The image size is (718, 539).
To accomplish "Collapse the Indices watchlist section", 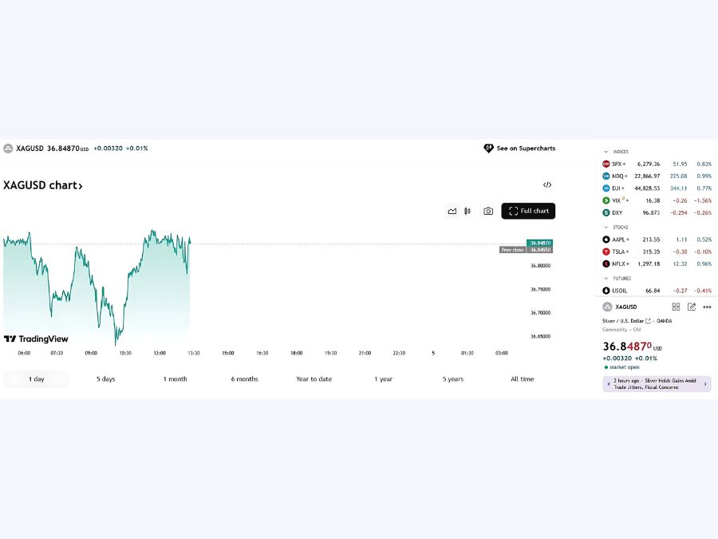I will point(606,152).
